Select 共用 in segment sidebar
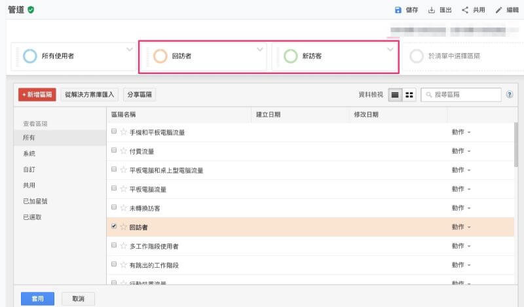 (60, 185)
